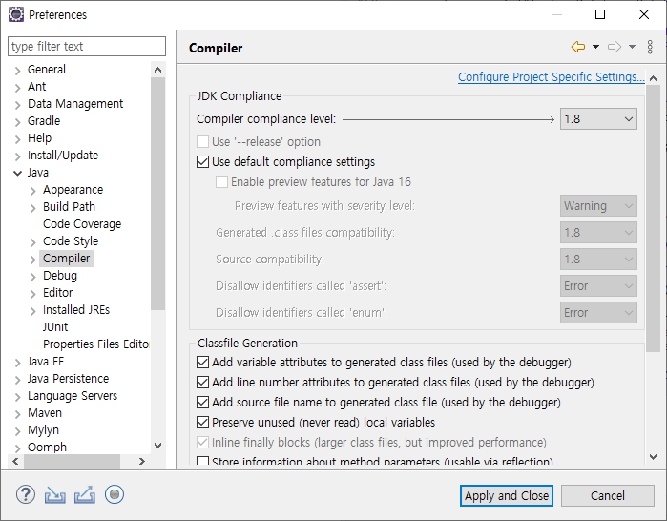This screenshot has width=667, height=521.
Task: Collapse the Java tree node
Action: (x=17, y=173)
